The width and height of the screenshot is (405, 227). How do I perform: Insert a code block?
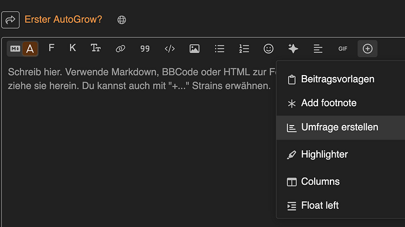pyautogui.click(x=170, y=49)
